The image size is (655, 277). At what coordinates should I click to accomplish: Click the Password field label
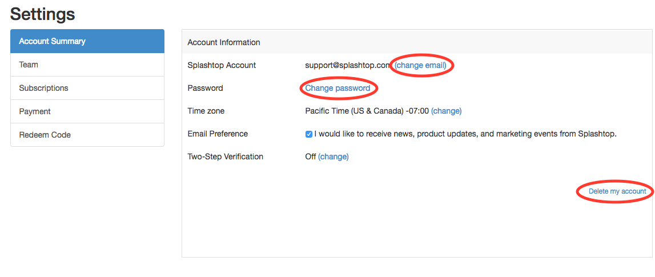205,88
